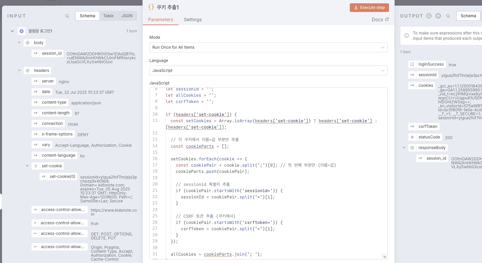The width and height of the screenshot is (482, 263).
Task: Click the DENY value text
Action: (83, 134)
